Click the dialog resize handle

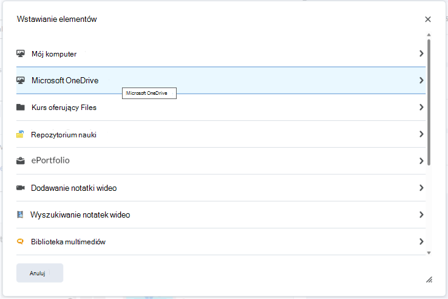pyautogui.click(x=429, y=280)
